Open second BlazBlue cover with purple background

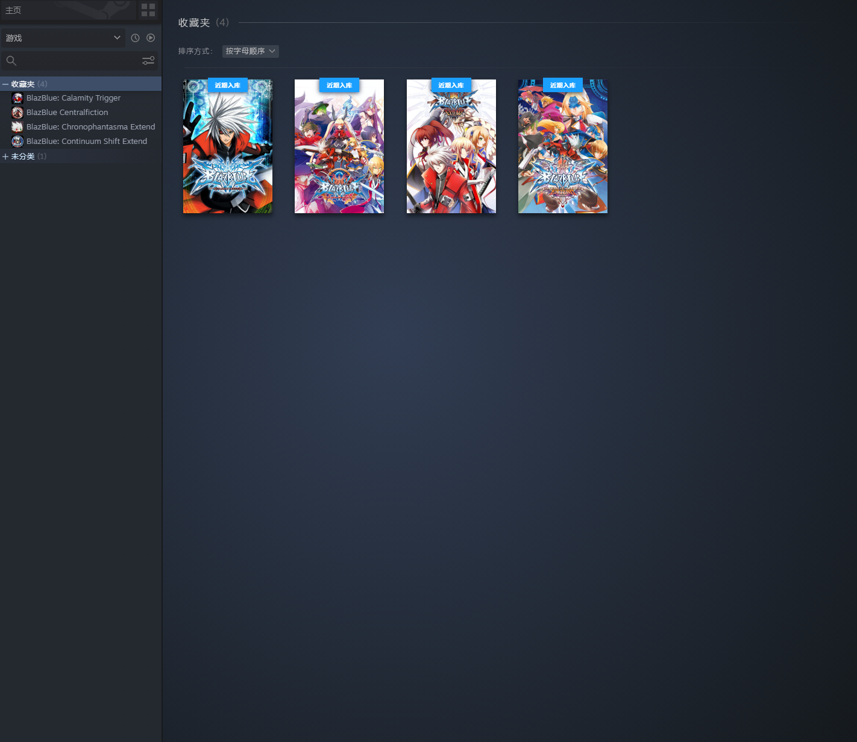[339, 146]
